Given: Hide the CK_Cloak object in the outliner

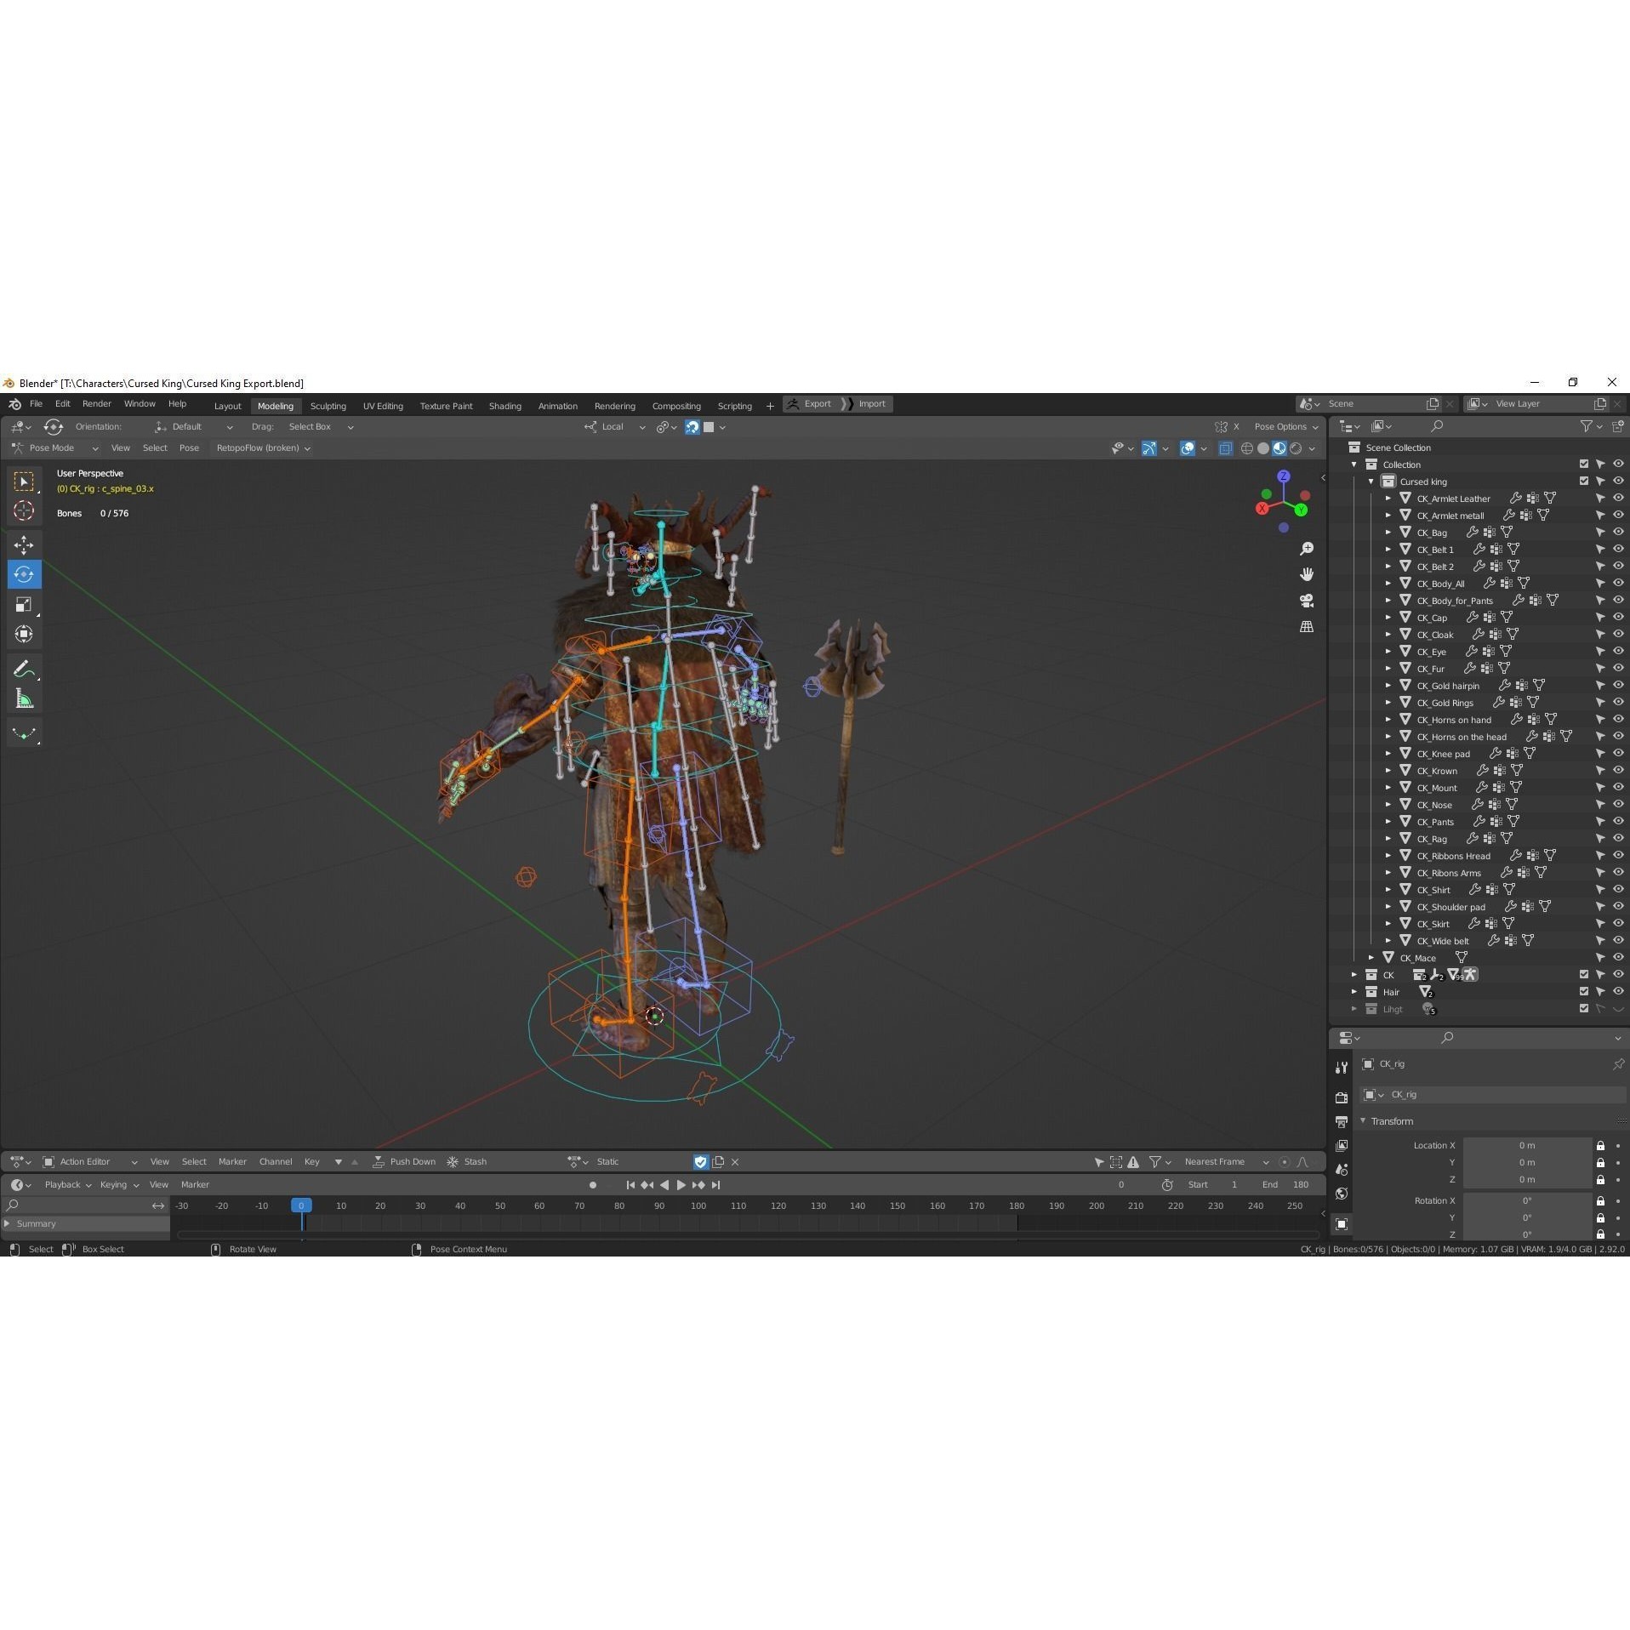Looking at the screenshot, I should [x=1617, y=634].
